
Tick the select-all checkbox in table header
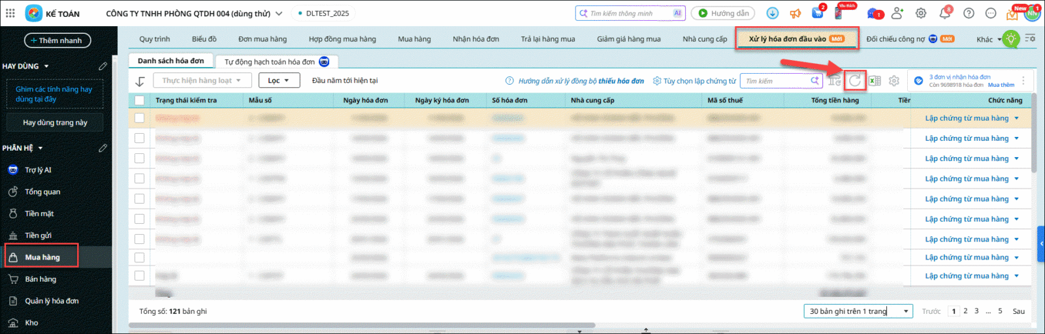point(139,100)
